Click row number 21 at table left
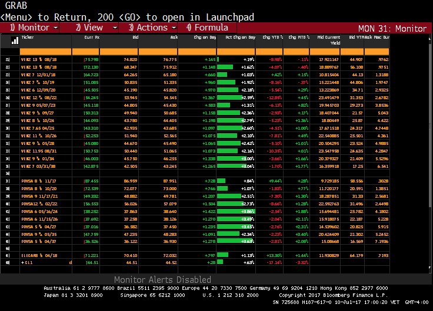The image size is (433, 311). click(x=8, y=59)
